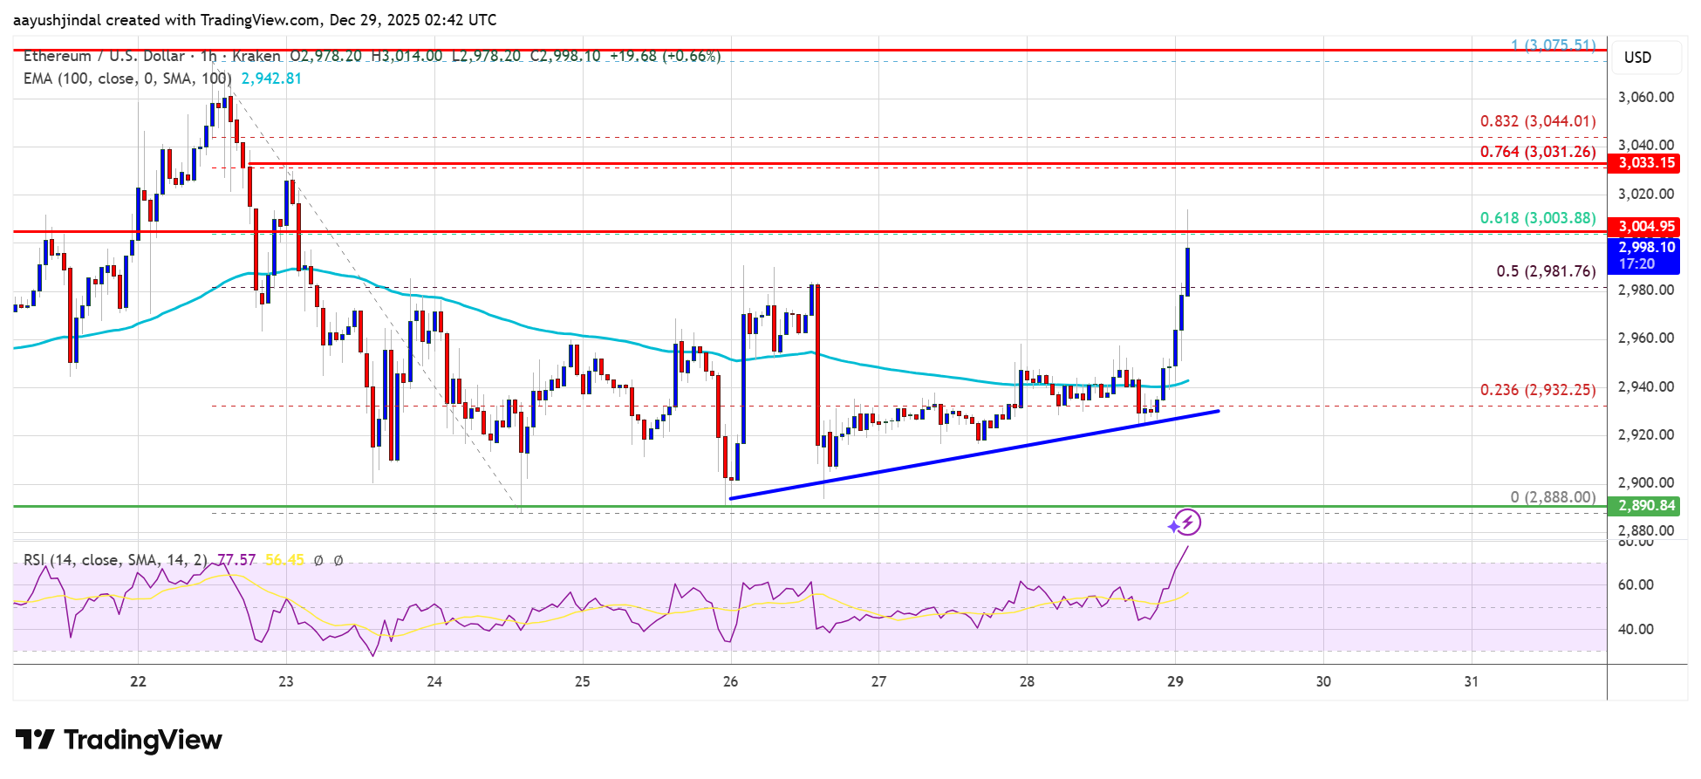Click the date 29 on time axis
The height and width of the screenshot is (779, 1701).
(1175, 681)
